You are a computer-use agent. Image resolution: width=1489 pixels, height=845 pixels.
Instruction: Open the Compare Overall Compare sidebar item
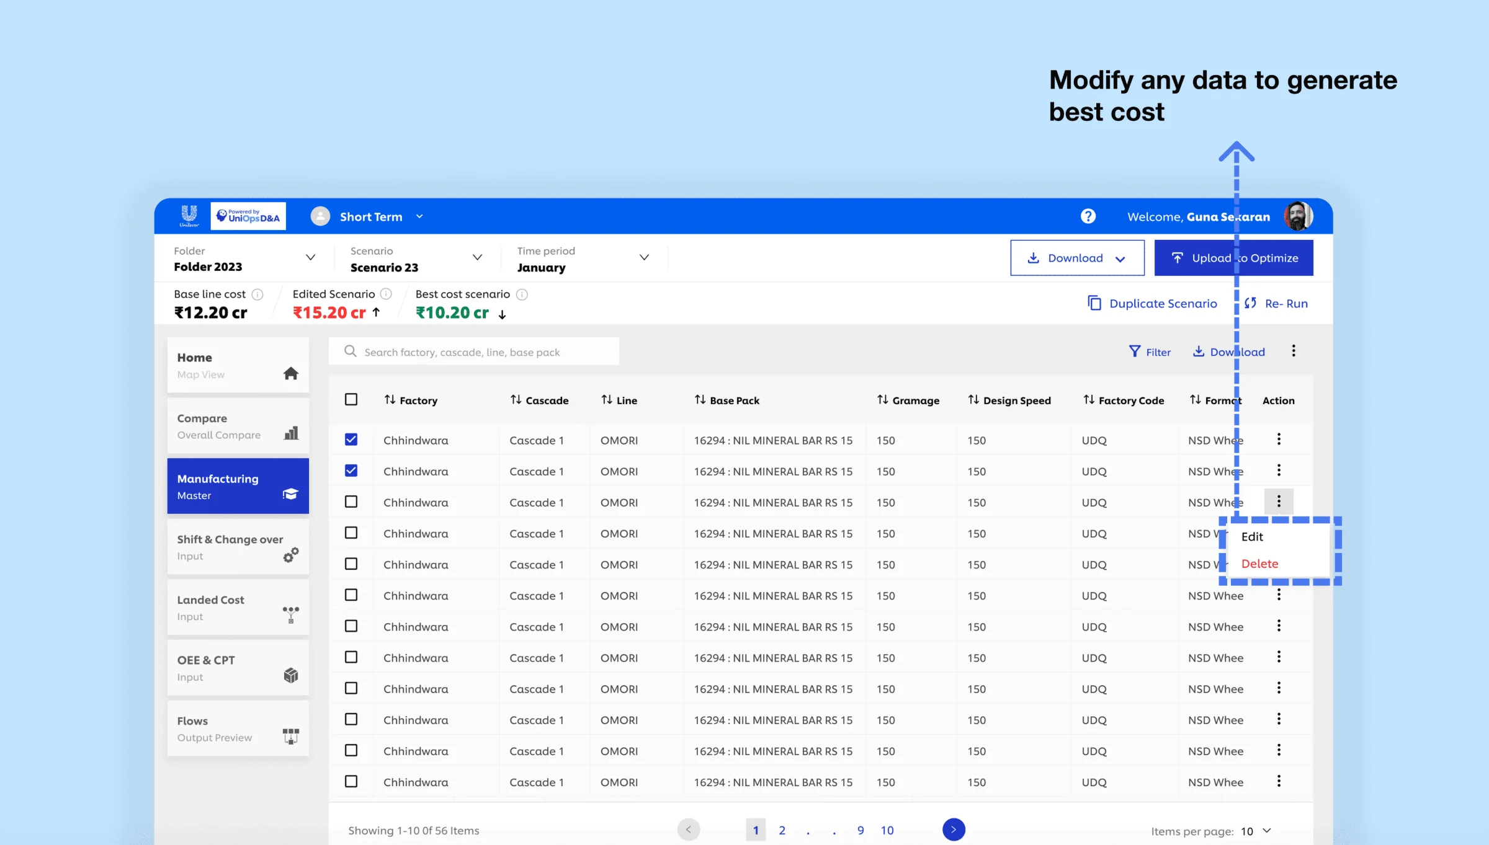click(238, 426)
